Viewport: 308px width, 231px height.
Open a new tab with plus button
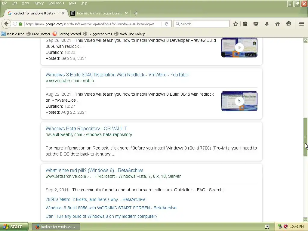(136, 13)
